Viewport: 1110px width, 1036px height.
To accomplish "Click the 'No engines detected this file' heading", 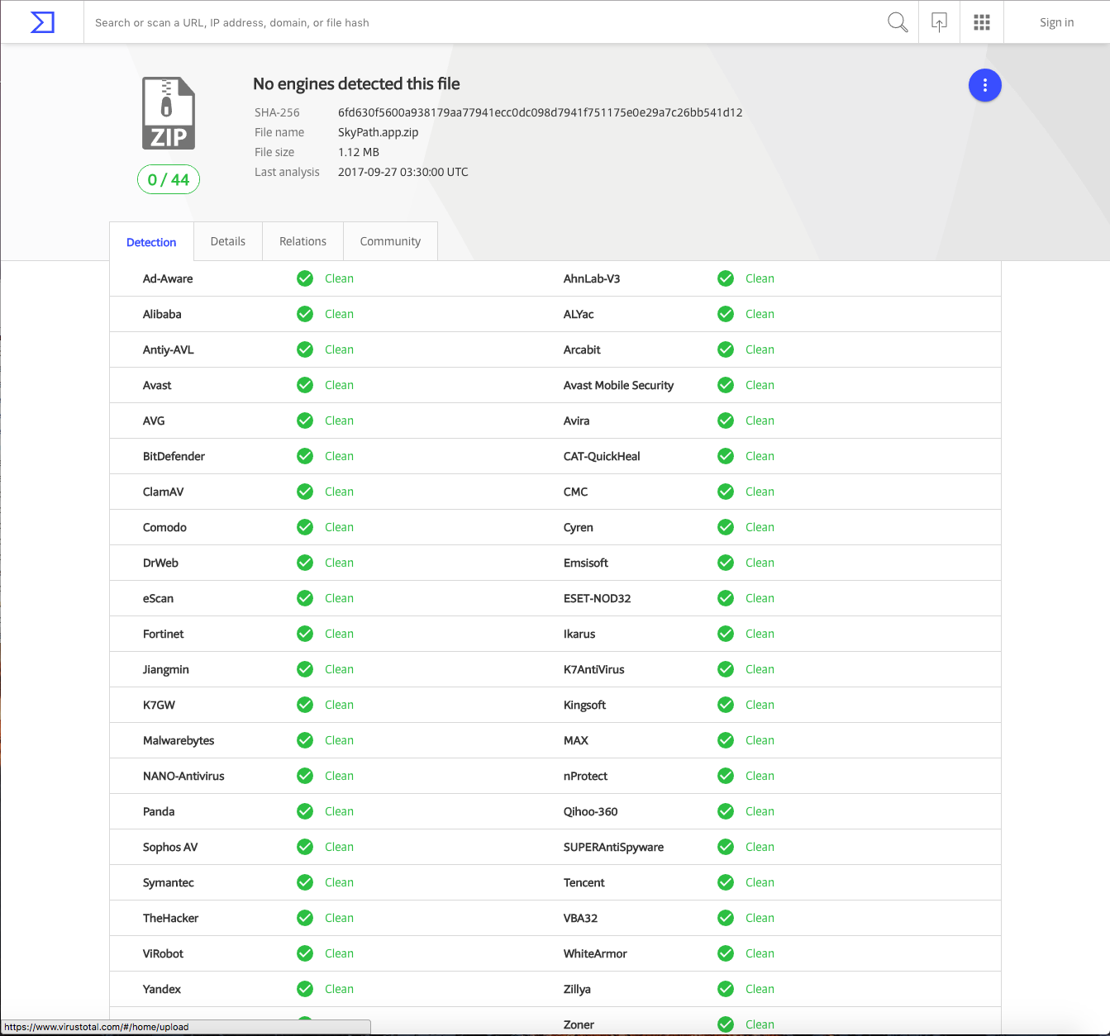I will 356,83.
